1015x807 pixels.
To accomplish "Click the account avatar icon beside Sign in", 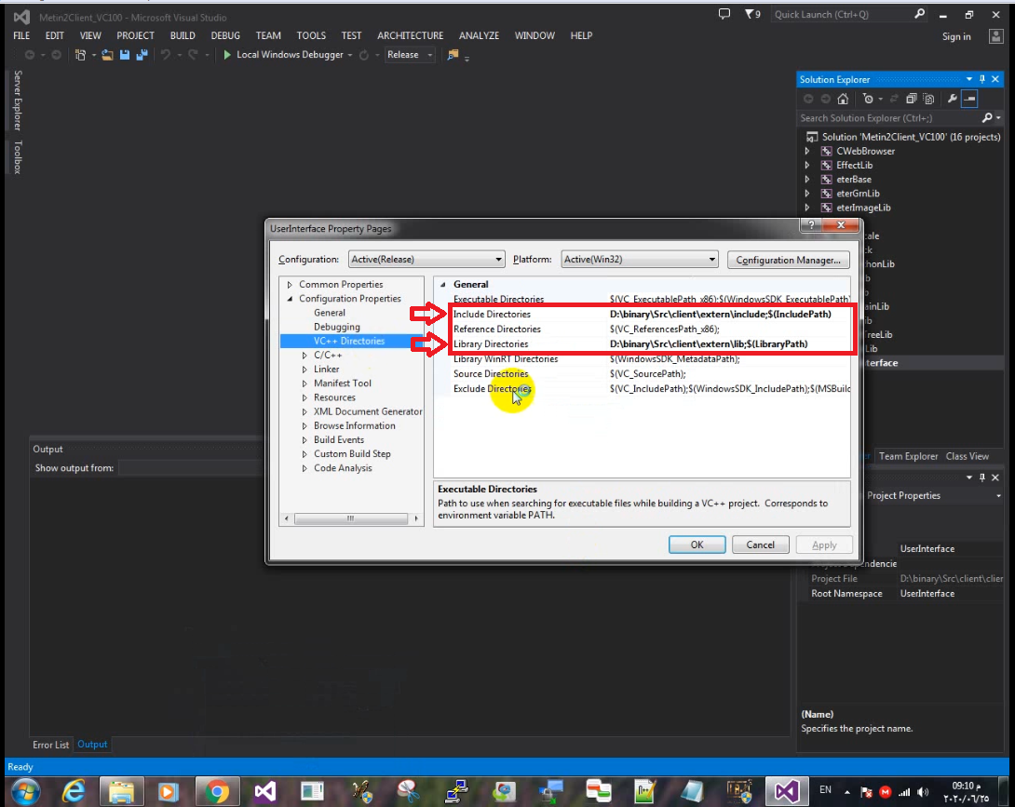I will pos(996,36).
